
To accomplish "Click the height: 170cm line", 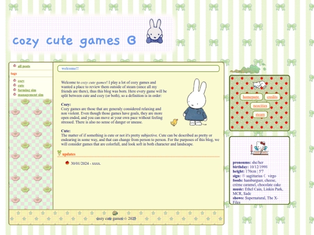I will click(248, 171).
